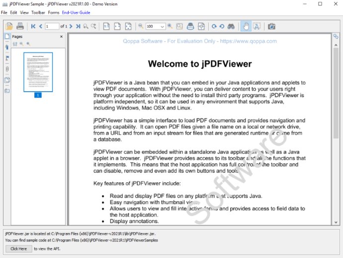
Task: Show the Pages panel tab
Action: pos(7,36)
